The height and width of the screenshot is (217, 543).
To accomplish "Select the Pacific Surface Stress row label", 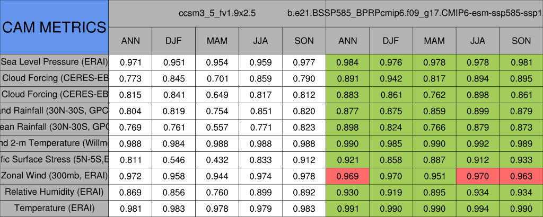I will (54, 159).
